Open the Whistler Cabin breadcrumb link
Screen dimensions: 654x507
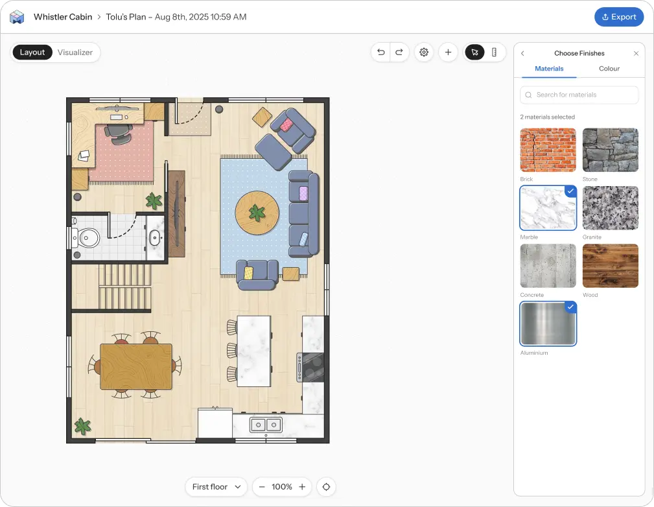point(62,17)
